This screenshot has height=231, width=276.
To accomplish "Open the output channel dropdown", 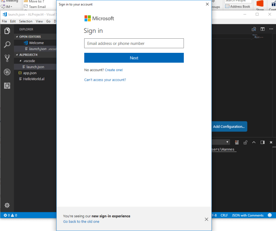I will tap(221, 142).
